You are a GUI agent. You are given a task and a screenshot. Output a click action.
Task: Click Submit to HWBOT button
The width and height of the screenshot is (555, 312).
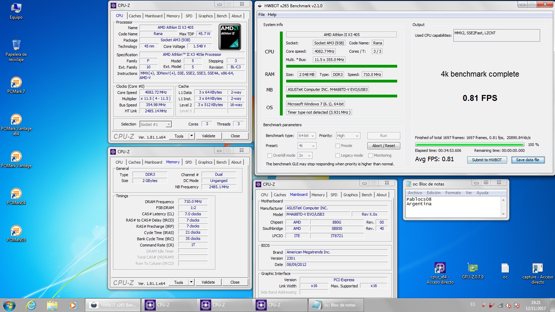[x=487, y=160]
